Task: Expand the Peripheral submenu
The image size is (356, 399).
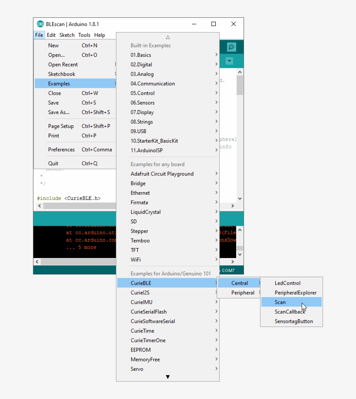Action: (x=243, y=292)
